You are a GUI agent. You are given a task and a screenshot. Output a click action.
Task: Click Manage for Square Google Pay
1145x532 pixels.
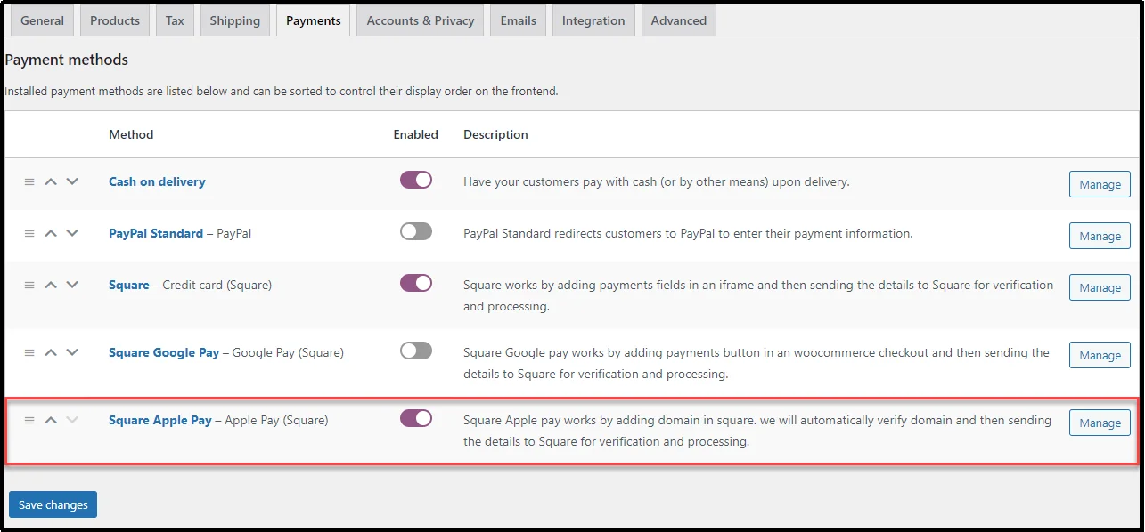[x=1100, y=355]
